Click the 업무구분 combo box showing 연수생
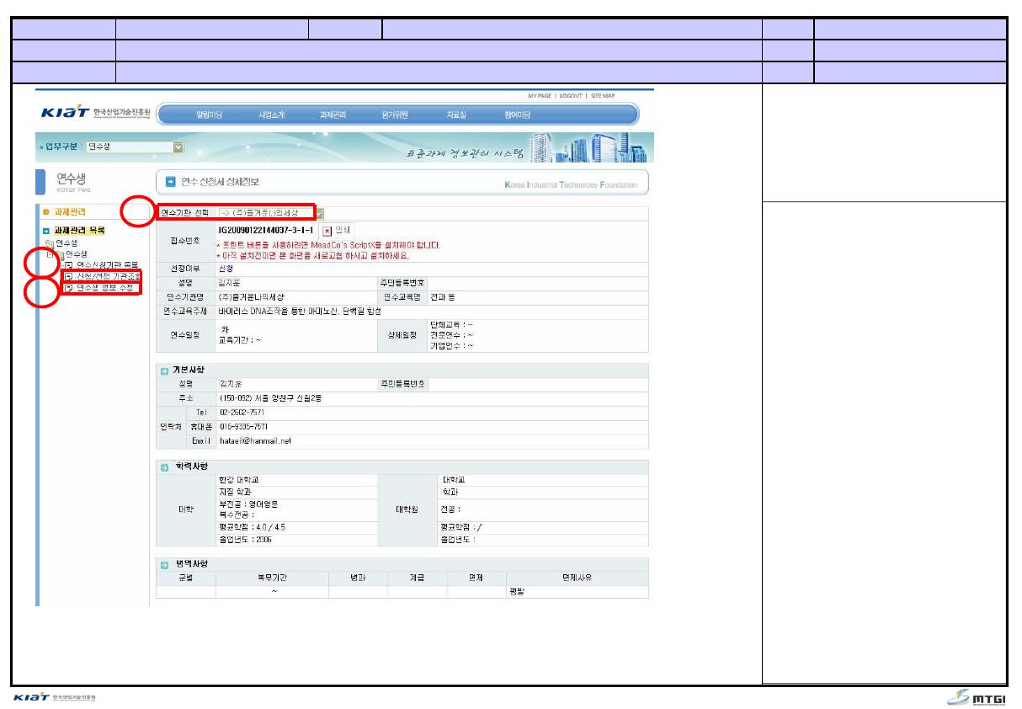Screen dimensions: 1022x709 (x=135, y=147)
